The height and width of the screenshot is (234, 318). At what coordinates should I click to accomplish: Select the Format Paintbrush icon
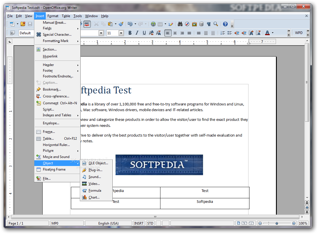121,24
